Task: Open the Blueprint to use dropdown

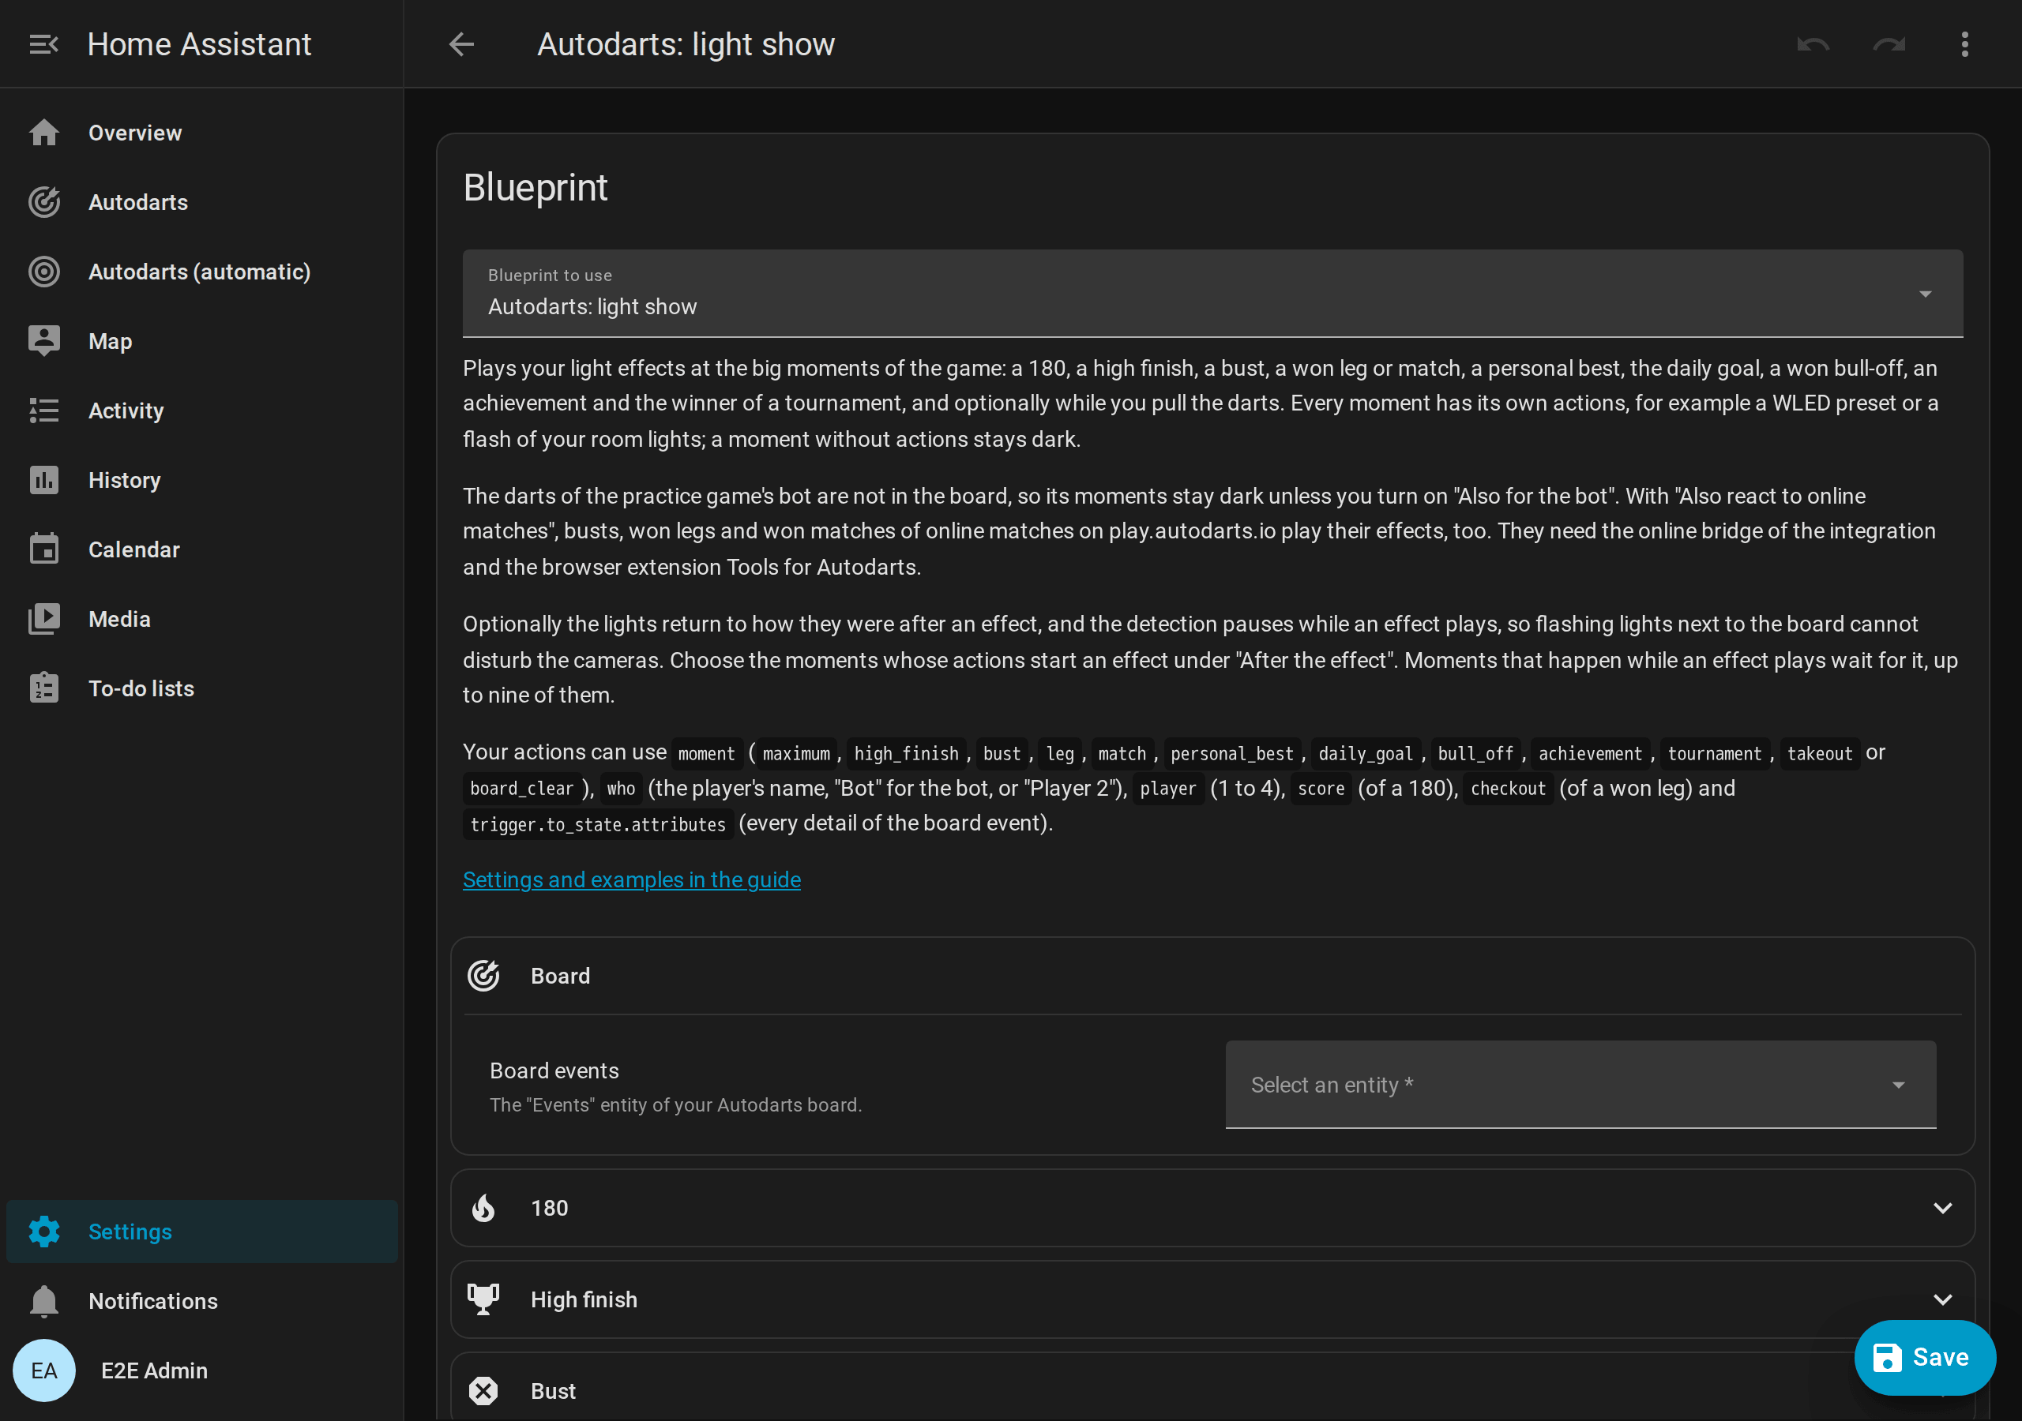Action: [x=1212, y=293]
